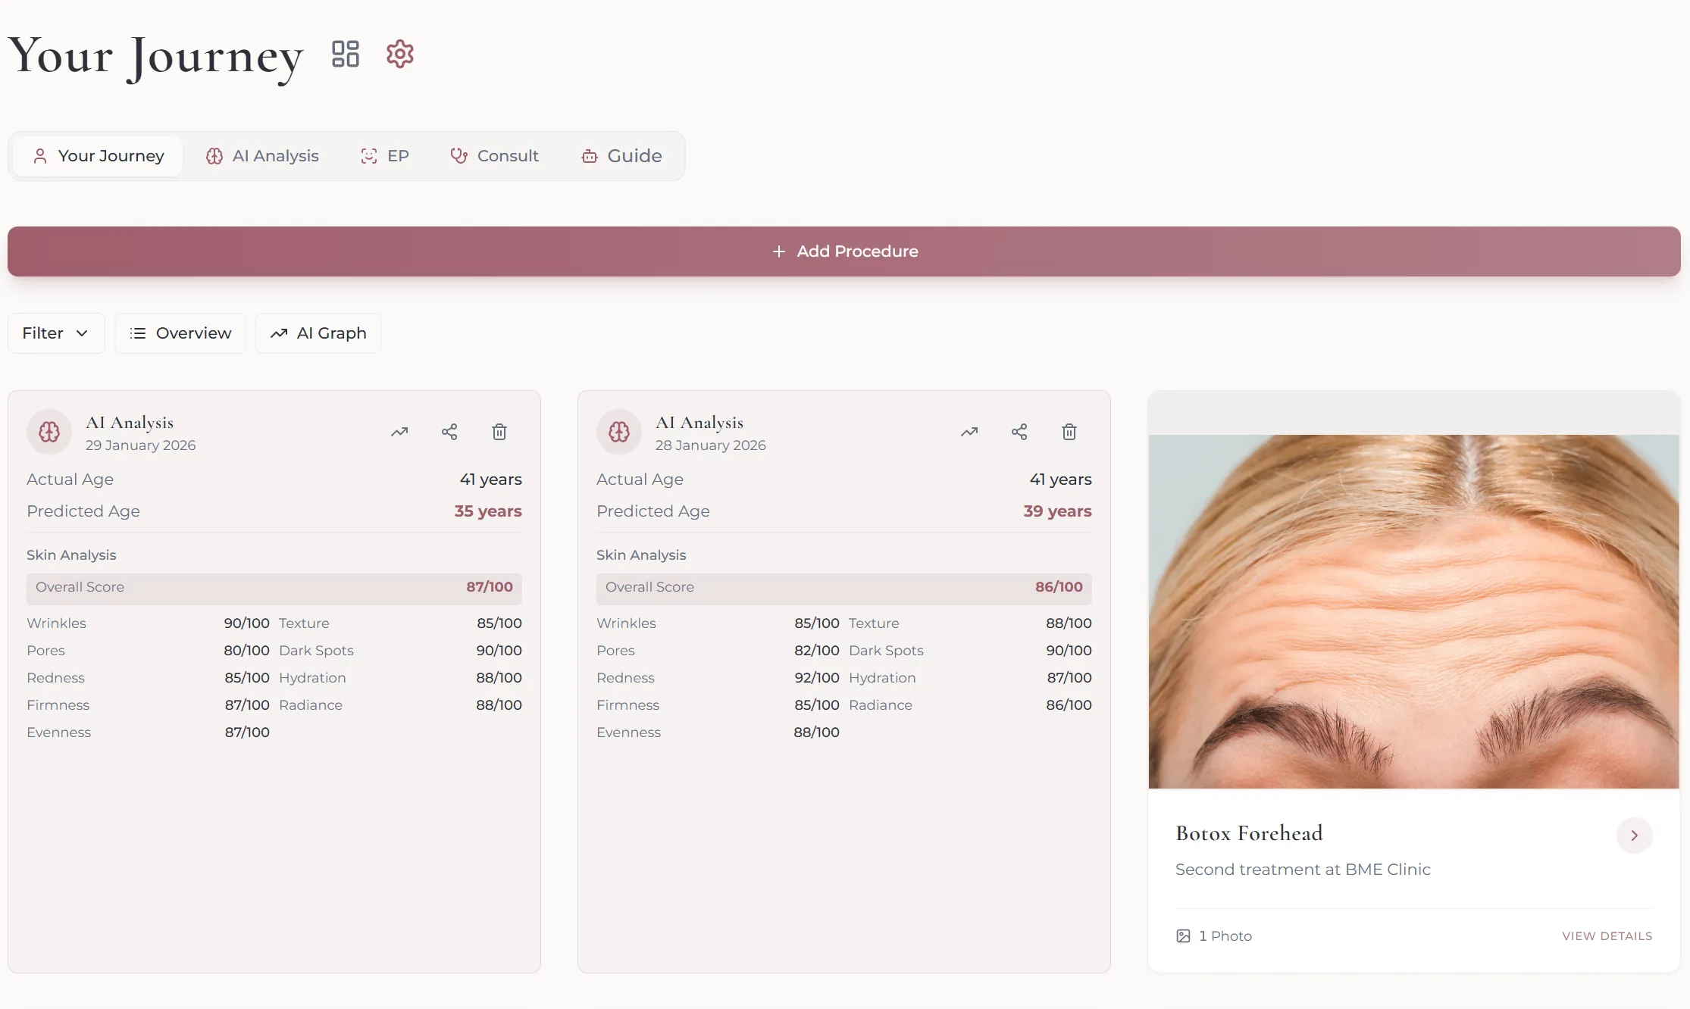Select the Guide tab
1690x1009 pixels.
(621, 156)
